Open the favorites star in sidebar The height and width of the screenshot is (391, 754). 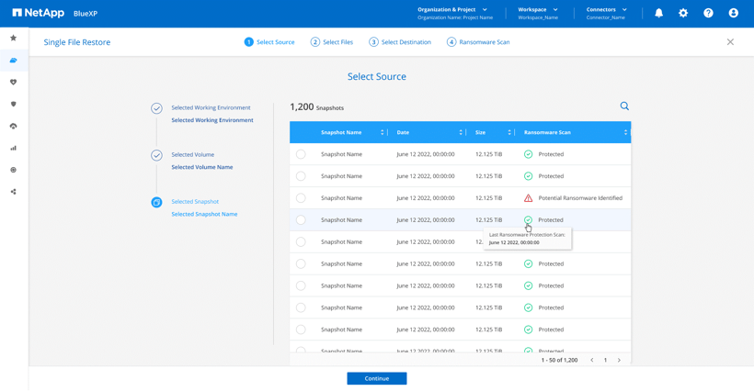coord(13,39)
